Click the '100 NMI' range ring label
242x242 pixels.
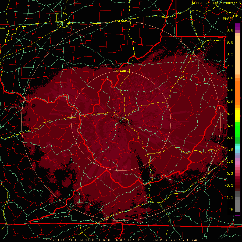click(121, 21)
